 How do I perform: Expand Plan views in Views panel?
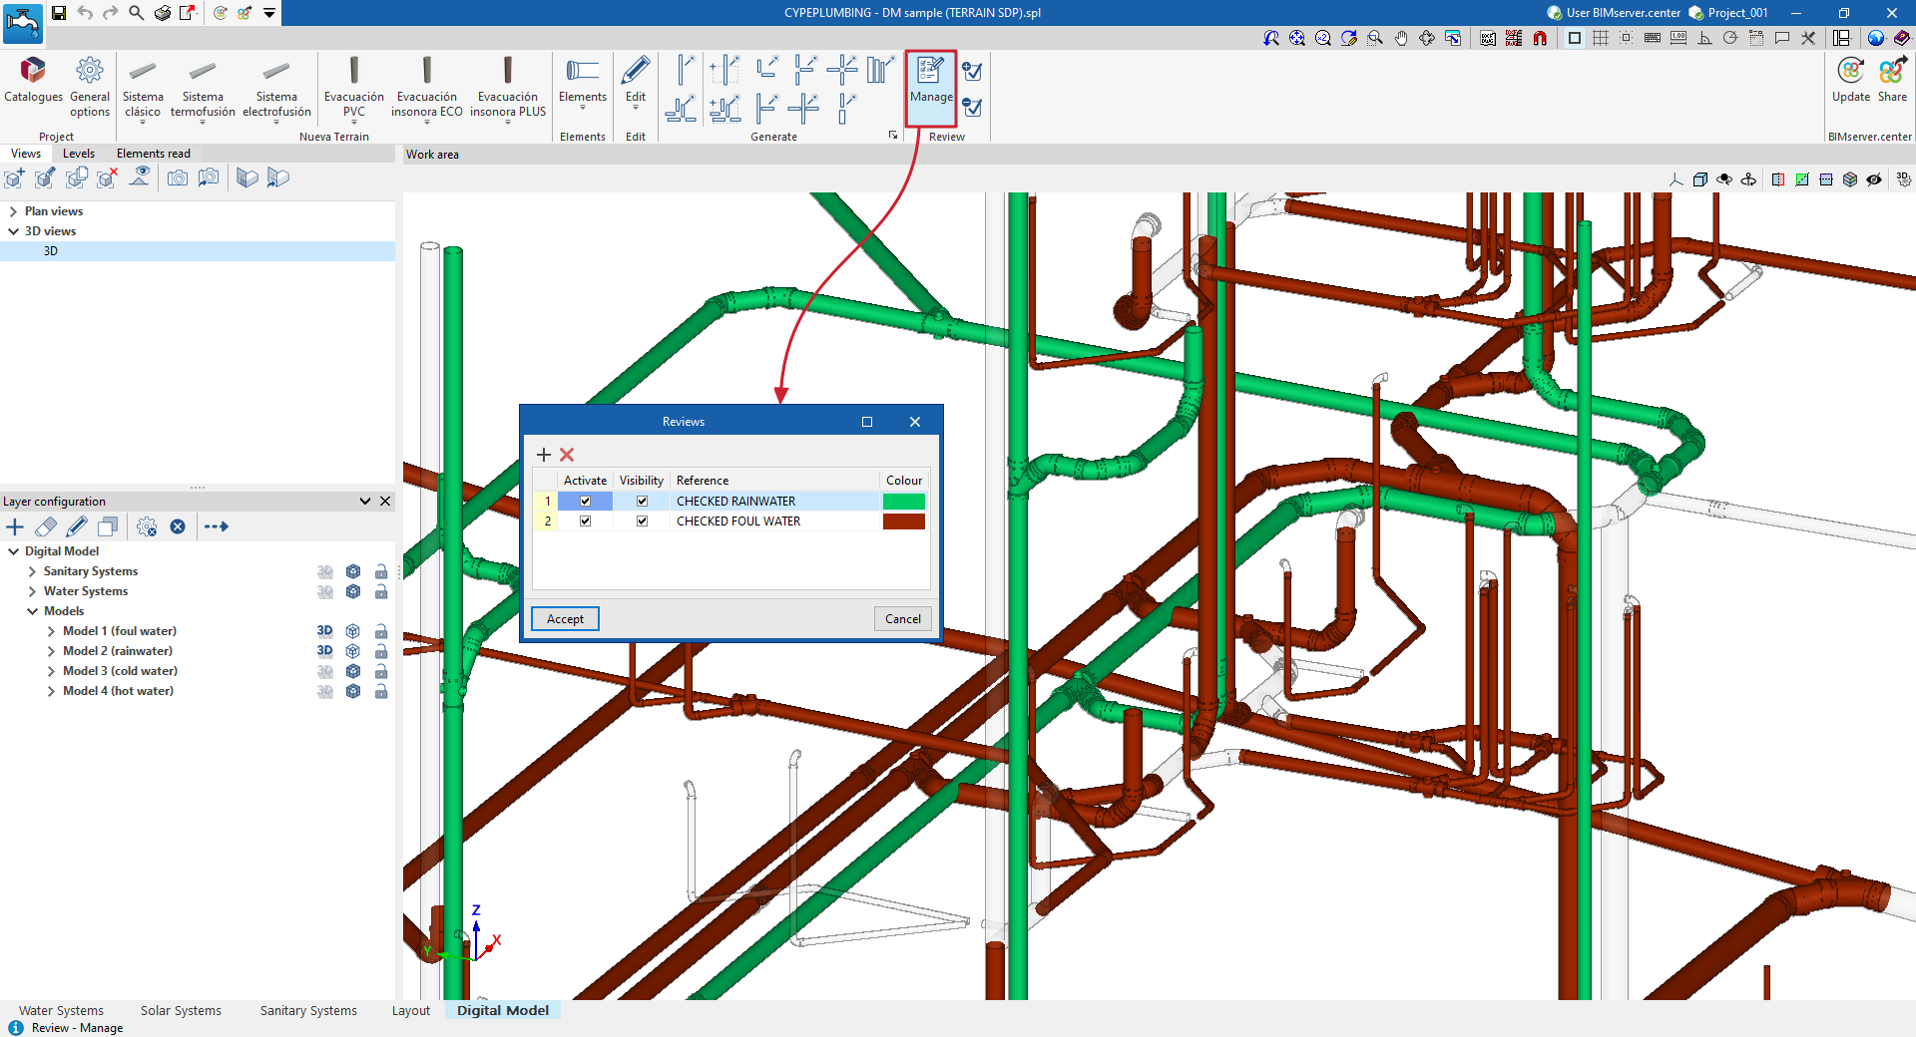pos(13,211)
